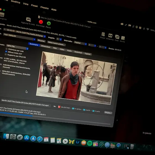Switch to the Sommario tab

(x=34, y=44)
